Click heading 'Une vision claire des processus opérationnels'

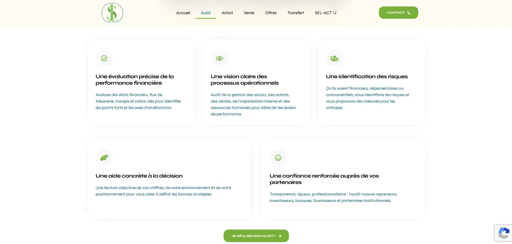pyautogui.click(x=245, y=80)
